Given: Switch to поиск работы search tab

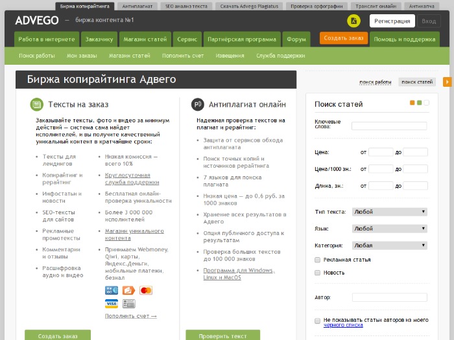Looking at the screenshot, I should point(376,82).
